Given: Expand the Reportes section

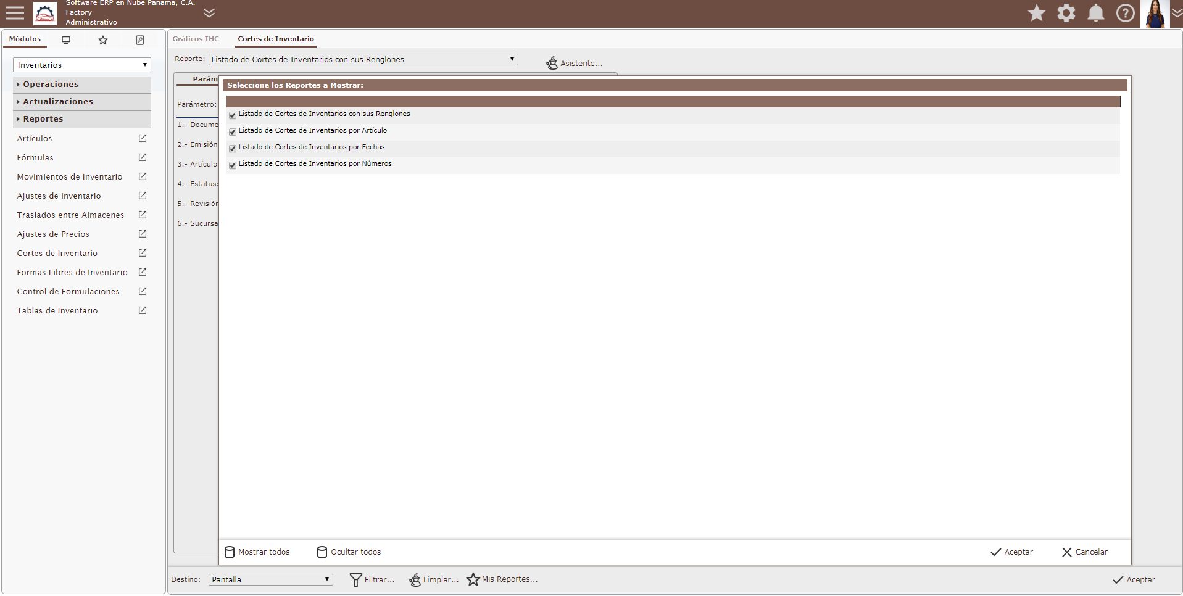Looking at the screenshot, I should pyautogui.click(x=82, y=118).
